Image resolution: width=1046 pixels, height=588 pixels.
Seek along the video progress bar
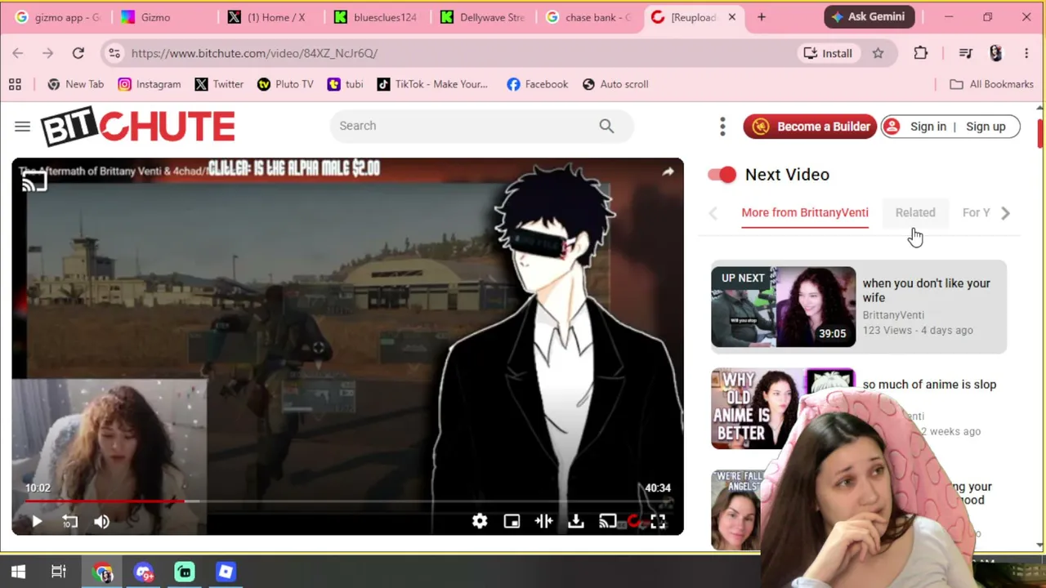click(x=347, y=501)
